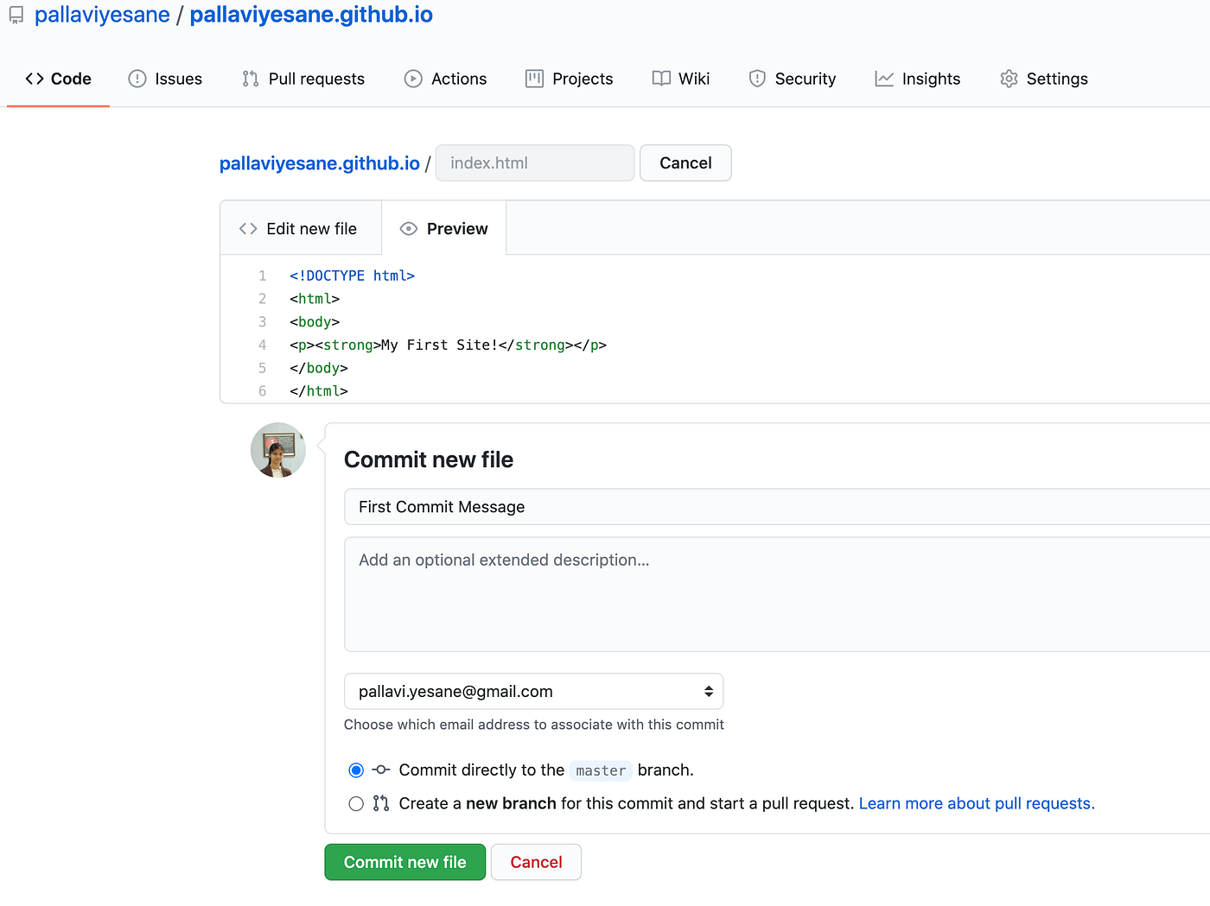1210x906 pixels.
Task: Click the pull request icon beside Create a new branch
Action: (381, 803)
